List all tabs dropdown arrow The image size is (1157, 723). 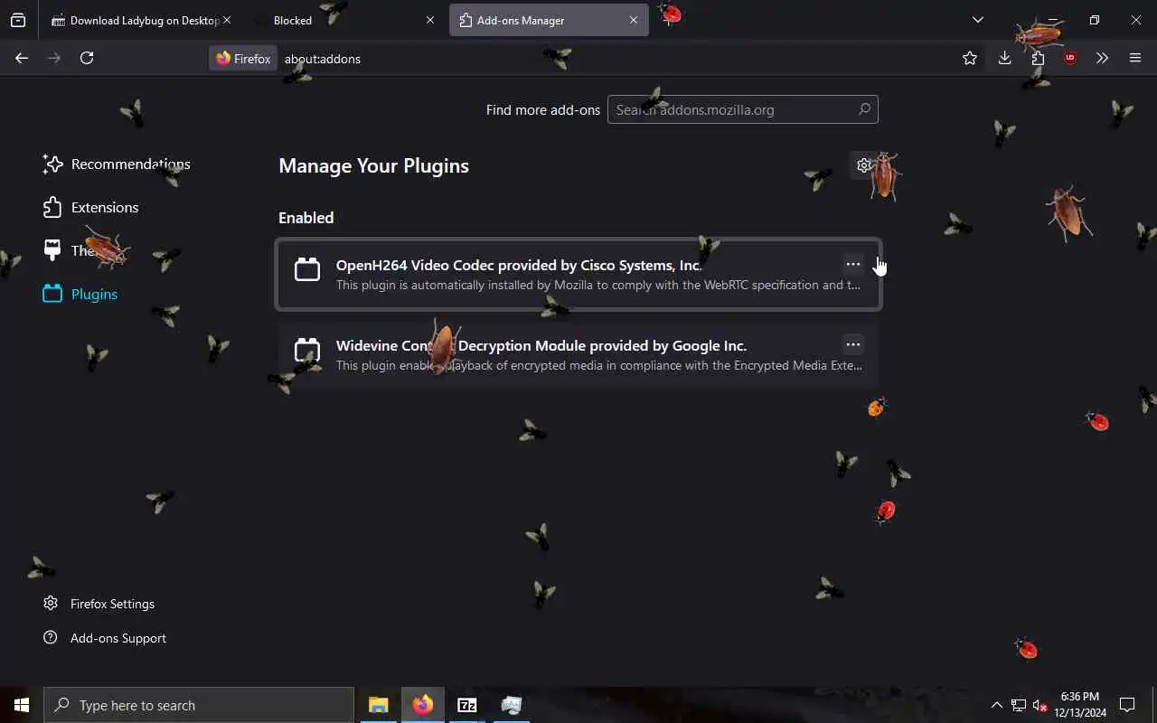click(977, 20)
